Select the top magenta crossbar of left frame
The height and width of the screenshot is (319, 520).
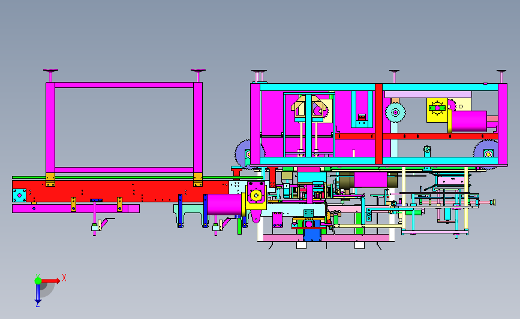(124, 85)
